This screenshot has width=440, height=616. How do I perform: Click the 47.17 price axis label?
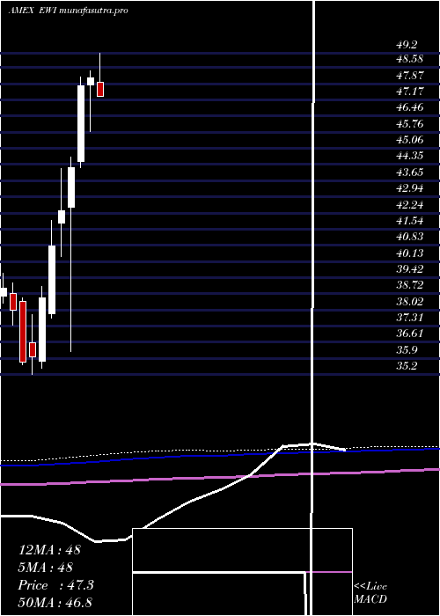pyautogui.click(x=409, y=92)
